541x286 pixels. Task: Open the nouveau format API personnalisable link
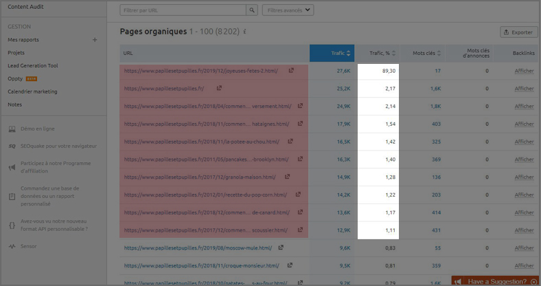click(54, 225)
